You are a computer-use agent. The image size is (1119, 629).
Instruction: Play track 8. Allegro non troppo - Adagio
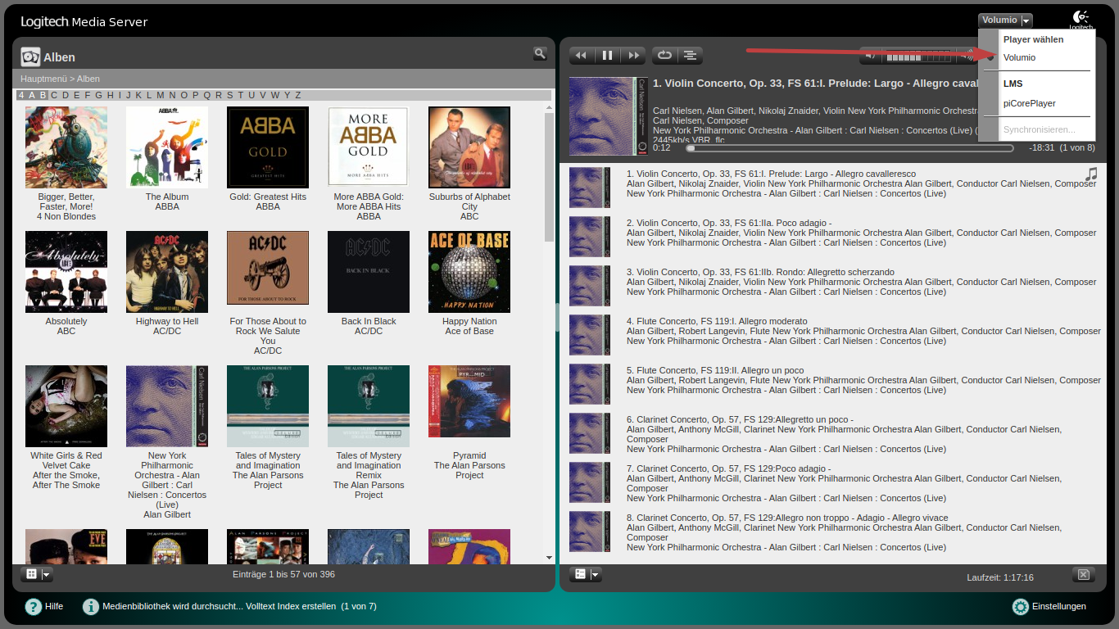pyautogui.click(x=787, y=518)
